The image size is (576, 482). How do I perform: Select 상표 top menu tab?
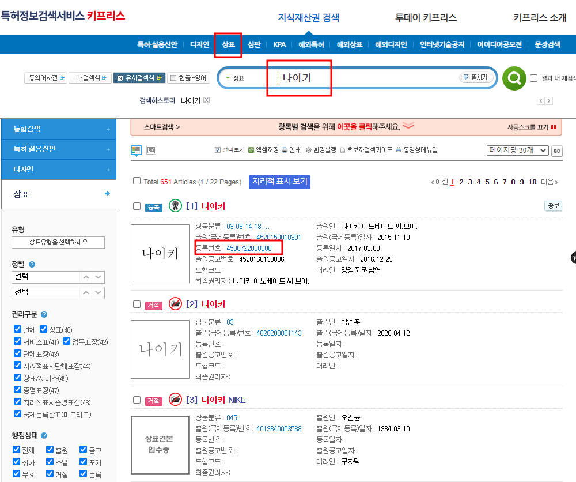tap(228, 44)
